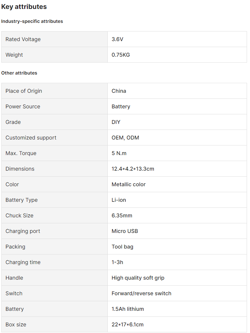Select the "Battery" value for Power Source
The height and width of the screenshot is (333, 250).
click(121, 106)
